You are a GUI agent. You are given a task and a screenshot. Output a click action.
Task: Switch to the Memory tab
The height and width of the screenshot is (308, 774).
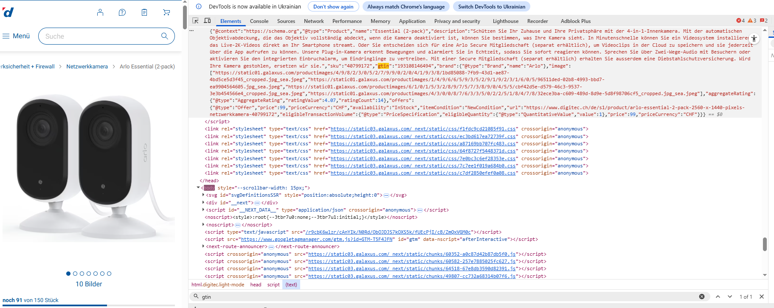tap(380, 21)
